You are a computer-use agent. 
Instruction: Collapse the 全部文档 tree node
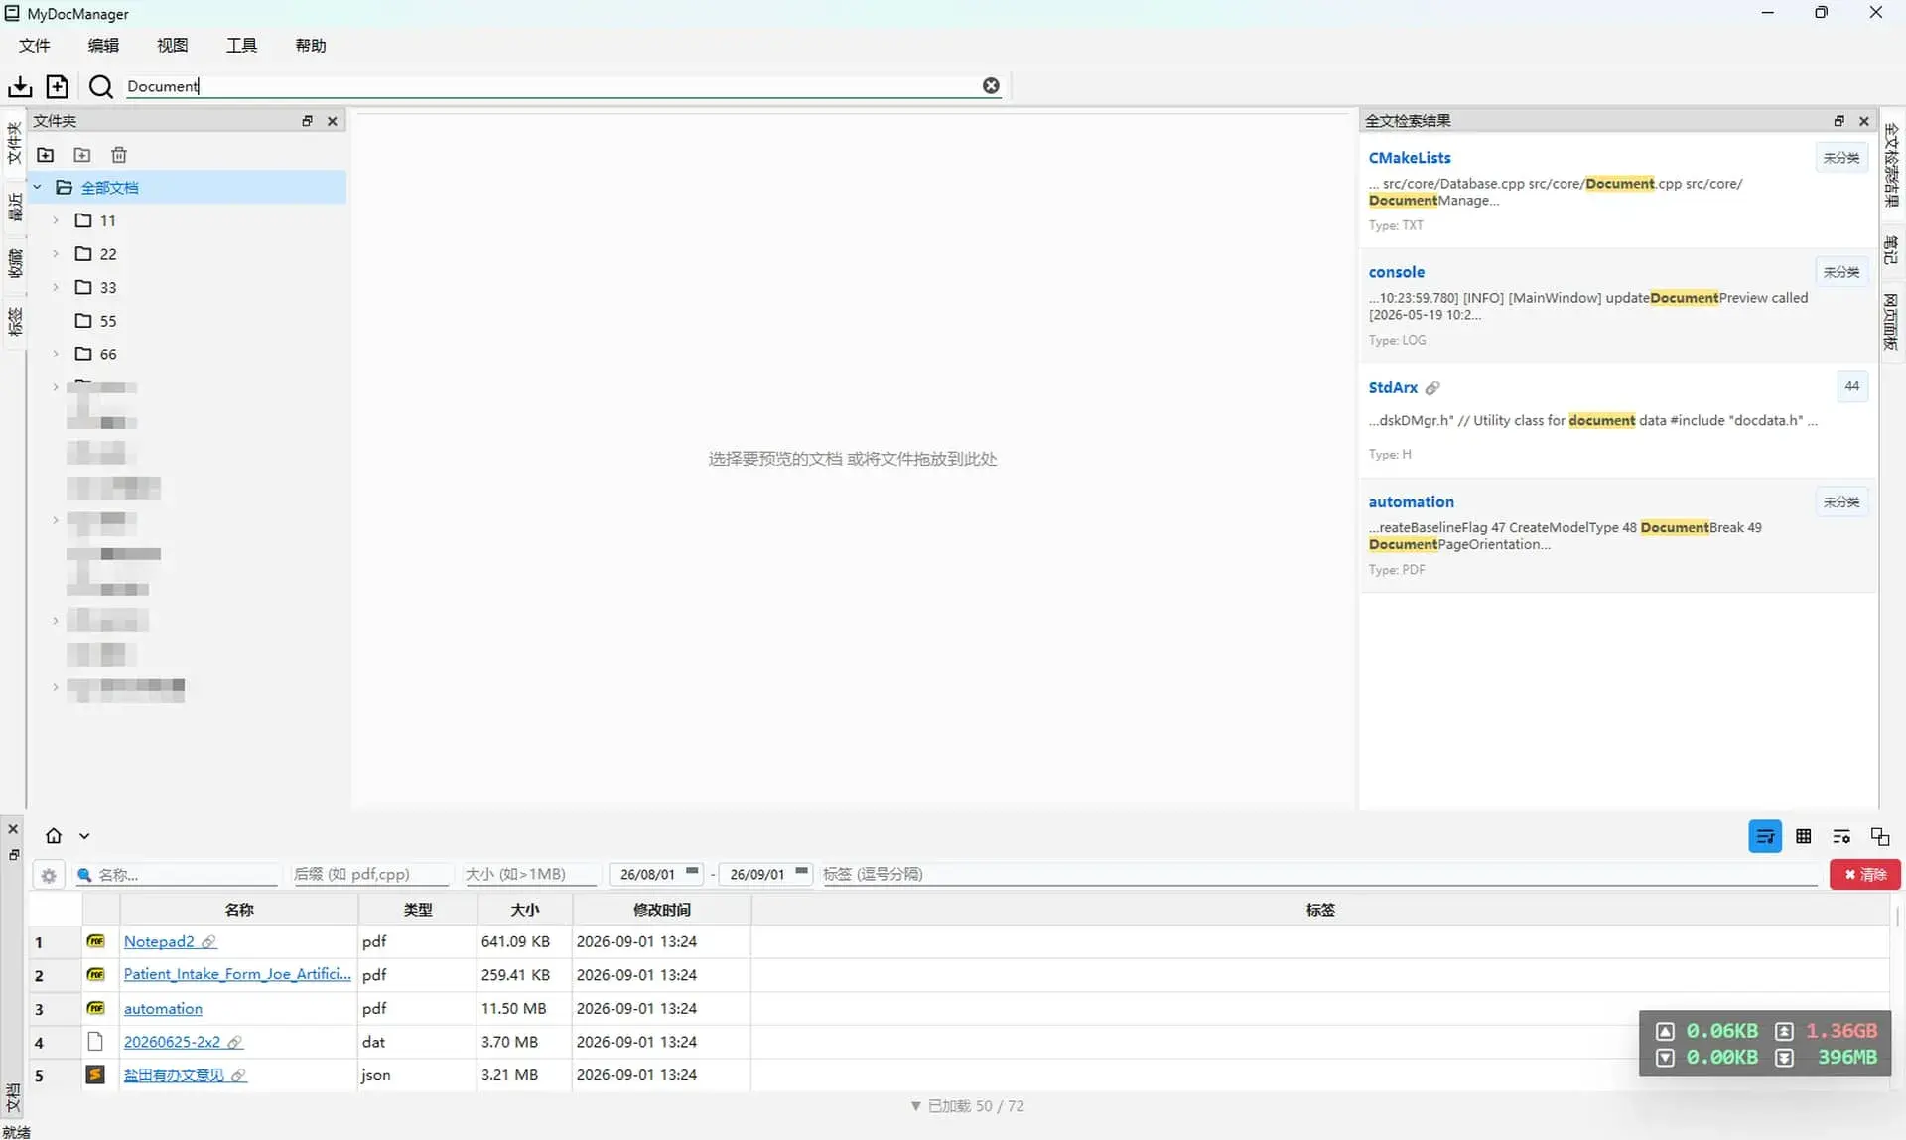tap(38, 187)
